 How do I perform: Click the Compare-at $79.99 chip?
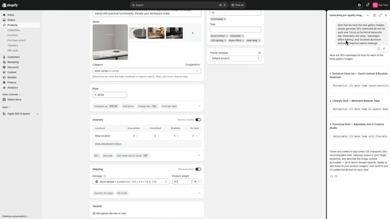pos(106,106)
